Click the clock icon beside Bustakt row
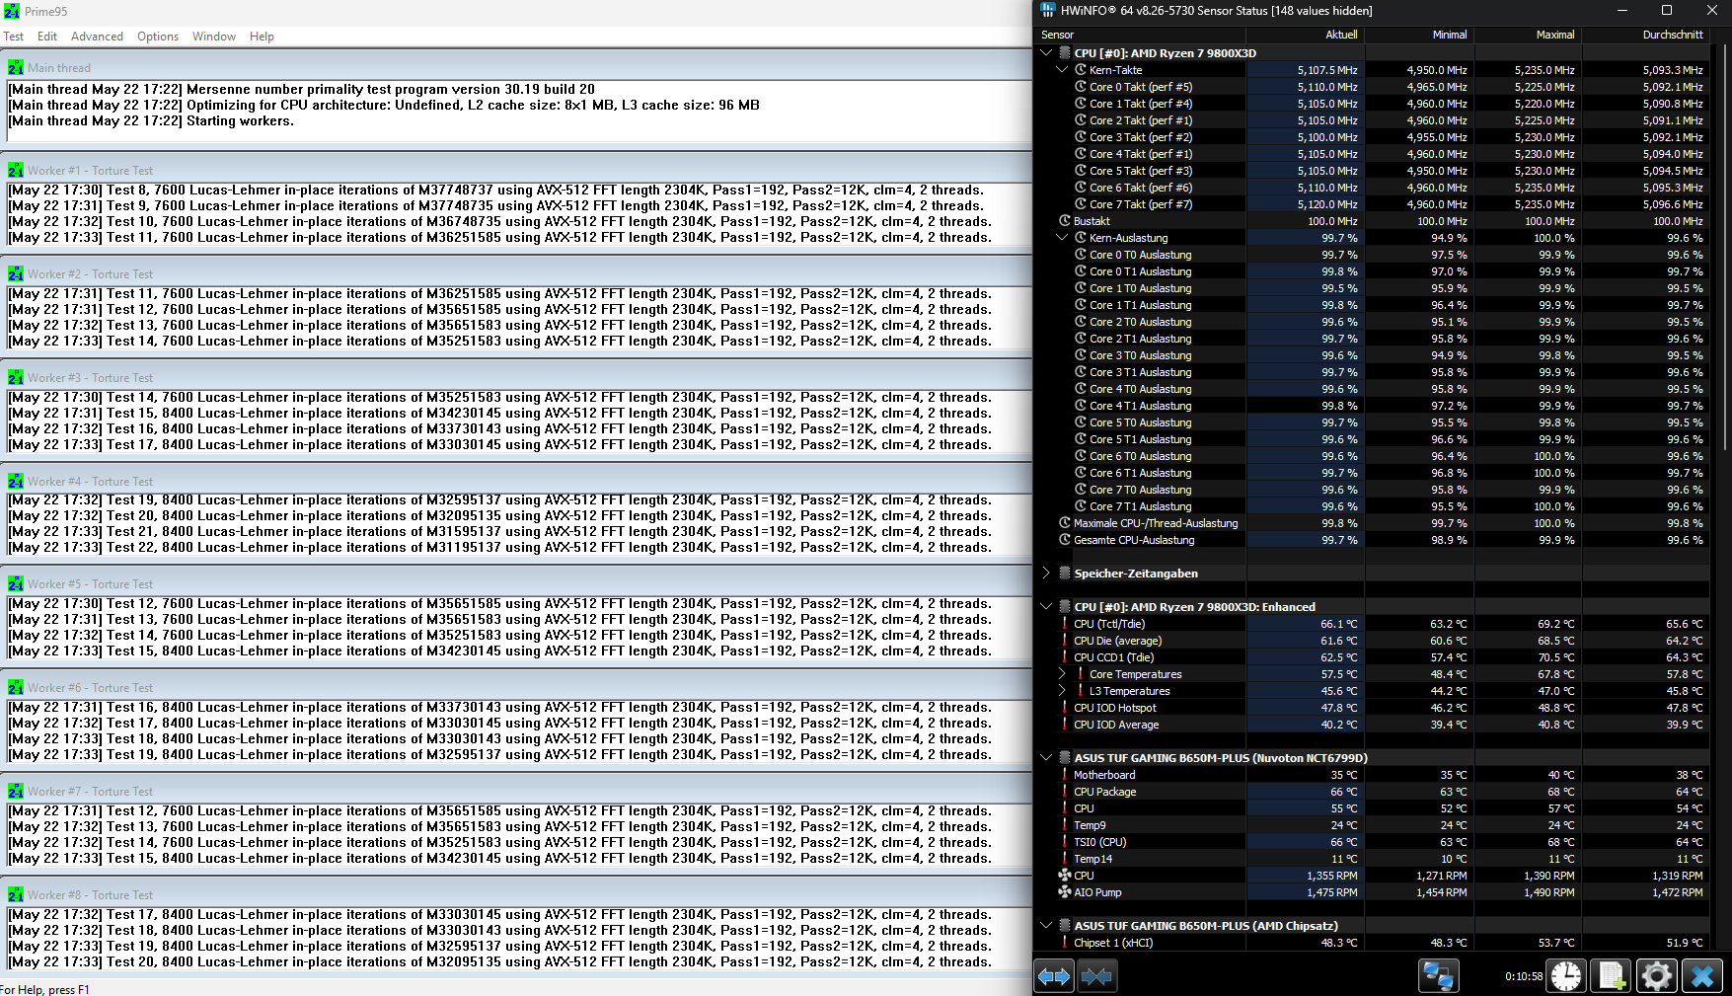Image resolution: width=1732 pixels, height=996 pixels. [x=1065, y=221]
